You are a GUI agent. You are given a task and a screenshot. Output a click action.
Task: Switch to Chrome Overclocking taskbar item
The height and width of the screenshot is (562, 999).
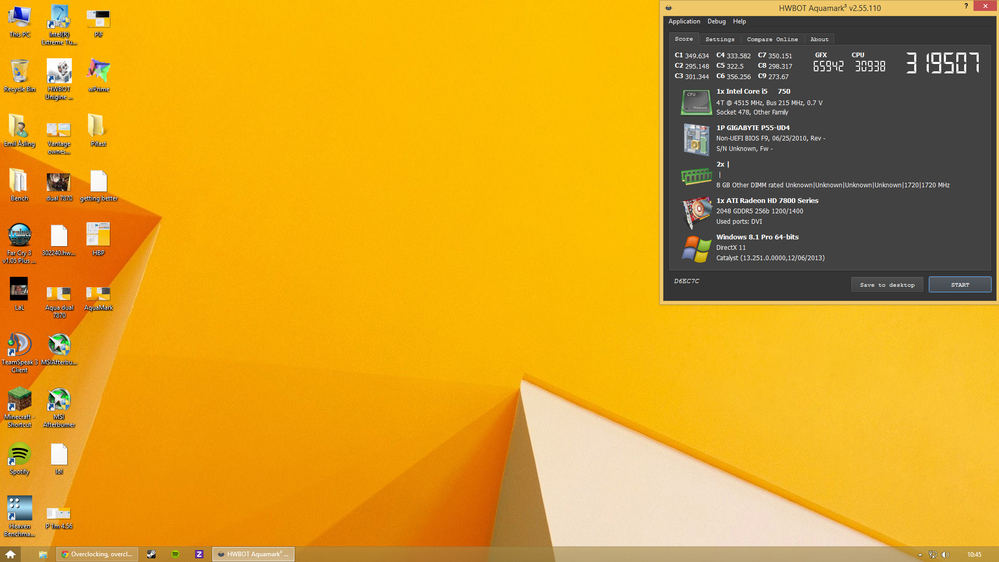(x=97, y=554)
